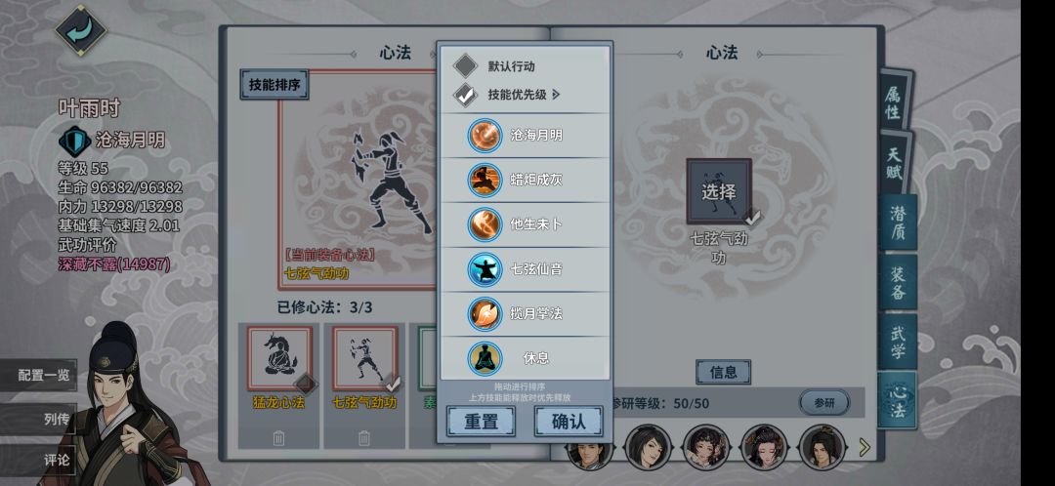Select the 他生未卜 skill icon

tap(485, 224)
